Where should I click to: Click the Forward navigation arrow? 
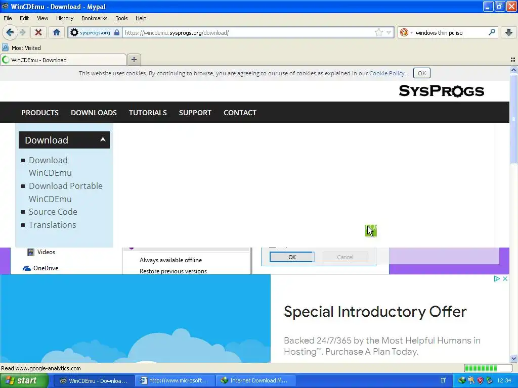coord(22,32)
